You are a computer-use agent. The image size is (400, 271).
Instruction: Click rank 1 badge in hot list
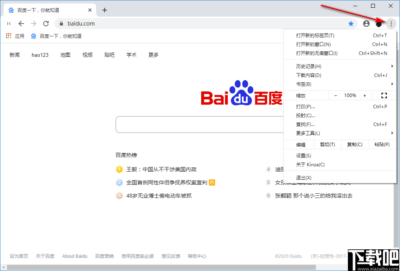click(119, 169)
